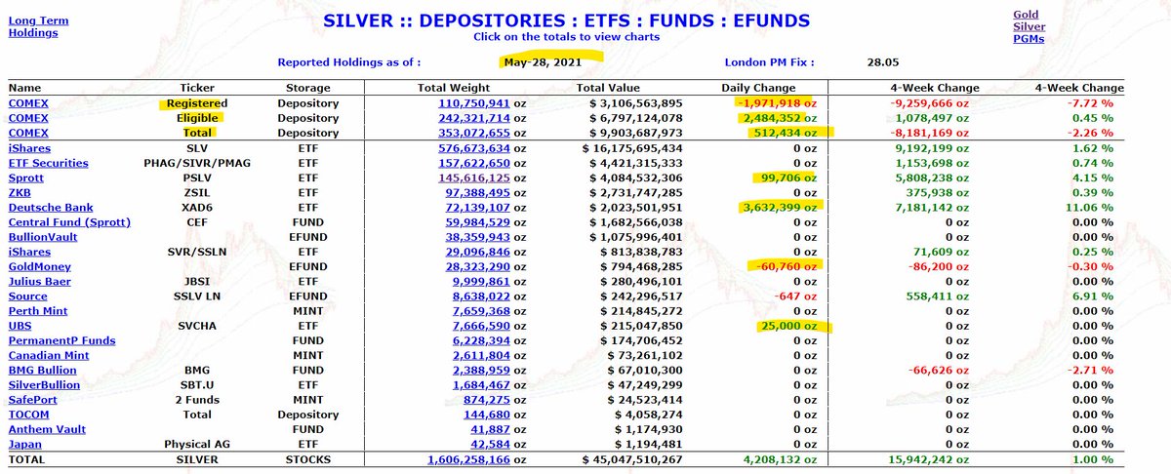View chart for SSLV LN weight 8,638,022
Viewport: 1171px width, 474px height.
[x=481, y=296]
